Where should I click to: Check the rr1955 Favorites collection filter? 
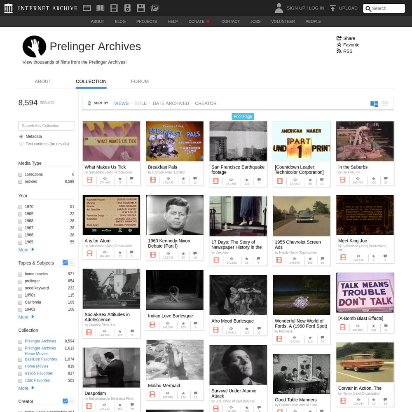point(20,374)
